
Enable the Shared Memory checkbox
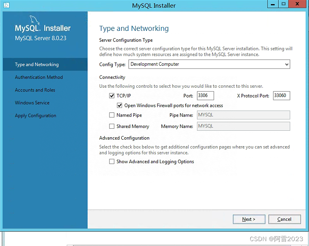[x=112, y=126]
